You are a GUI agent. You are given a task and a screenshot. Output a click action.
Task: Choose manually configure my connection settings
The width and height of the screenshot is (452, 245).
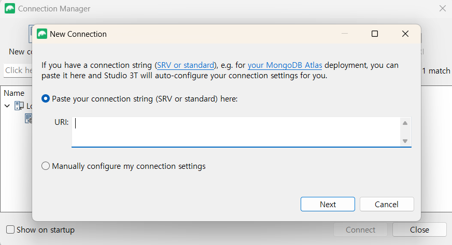[x=46, y=166]
